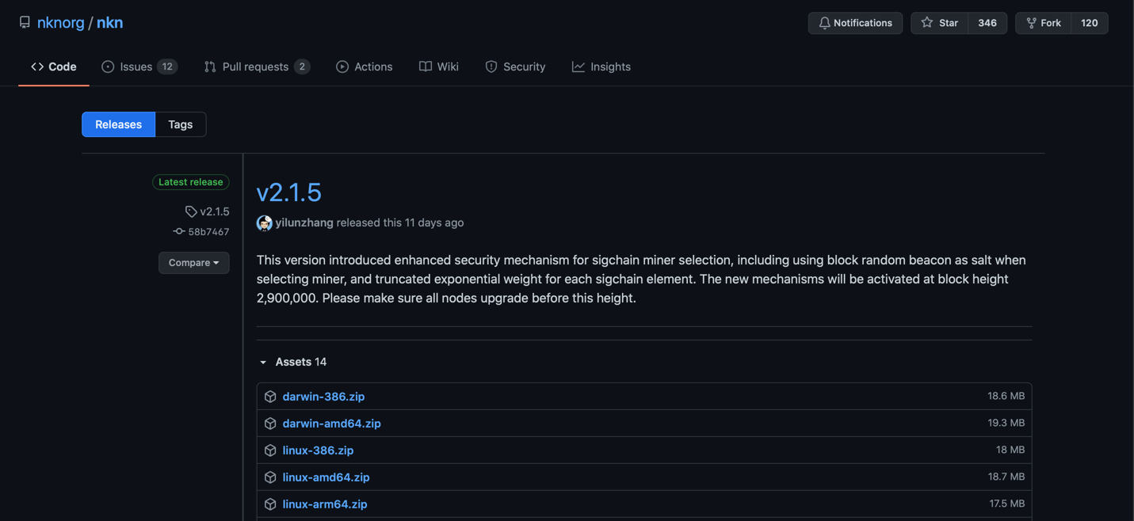
Task: Download linux-amd64.zip
Action: click(x=326, y=477)
